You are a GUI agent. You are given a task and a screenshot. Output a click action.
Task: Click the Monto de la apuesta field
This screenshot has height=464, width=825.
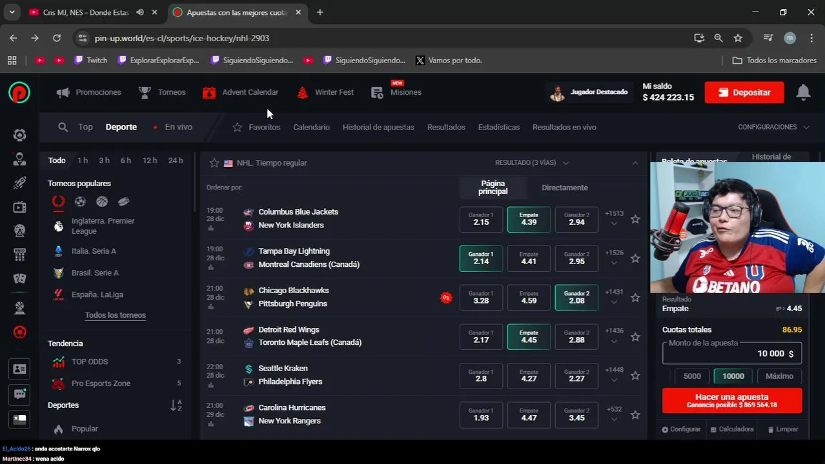pos(732,353)
